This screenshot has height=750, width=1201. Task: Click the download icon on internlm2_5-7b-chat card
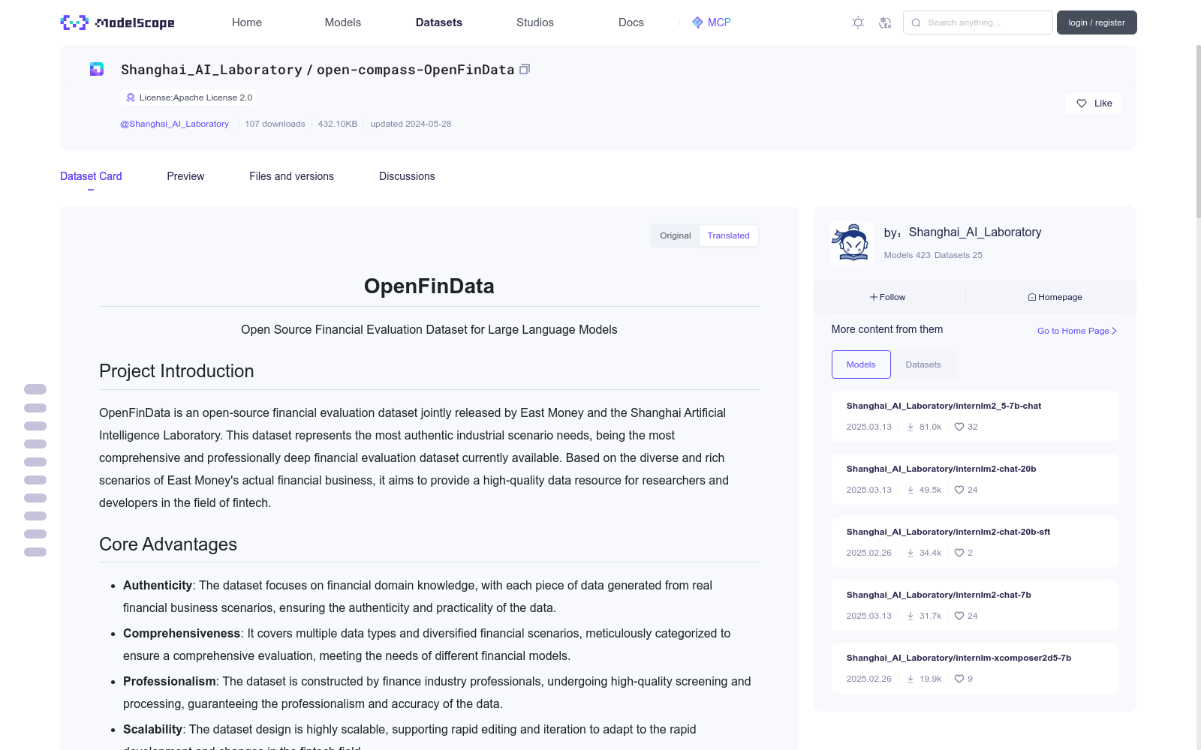pos(911,427)
